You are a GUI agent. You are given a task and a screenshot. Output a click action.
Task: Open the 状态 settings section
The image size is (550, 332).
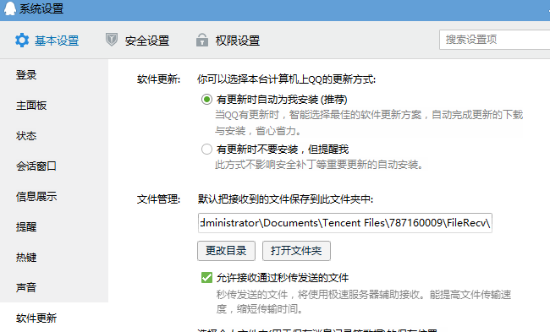coord(26,135)
